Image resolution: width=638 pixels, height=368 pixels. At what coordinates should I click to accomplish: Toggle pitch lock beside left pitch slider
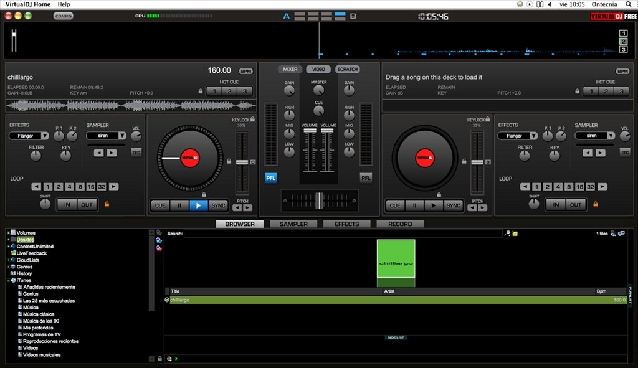pos(229,161)
